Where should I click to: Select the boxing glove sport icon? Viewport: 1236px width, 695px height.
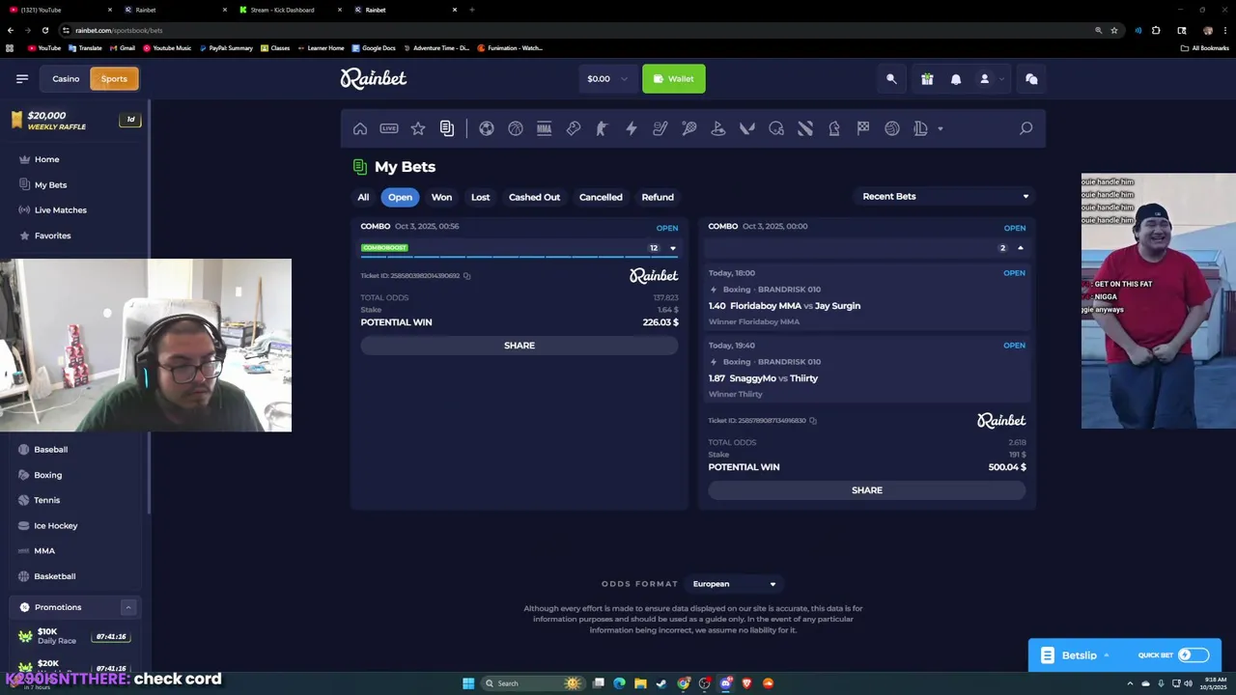[x=574, y=128]
